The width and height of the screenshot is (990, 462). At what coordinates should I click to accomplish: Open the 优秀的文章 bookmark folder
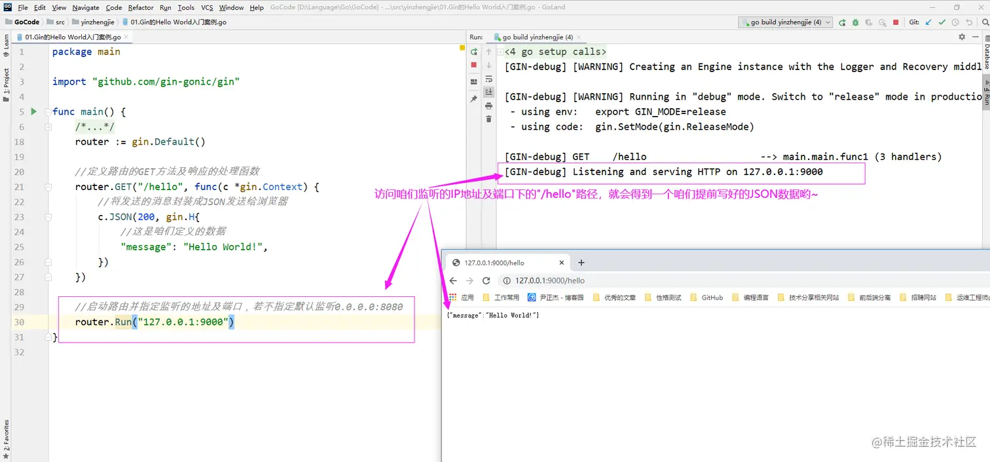click(614, 298)
